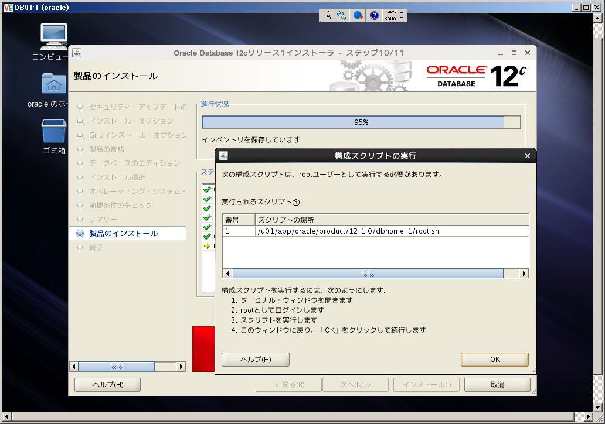Click the Java icon in script dialog title
Viewport: 605px width, 424px height.
(x=223, y=155)
